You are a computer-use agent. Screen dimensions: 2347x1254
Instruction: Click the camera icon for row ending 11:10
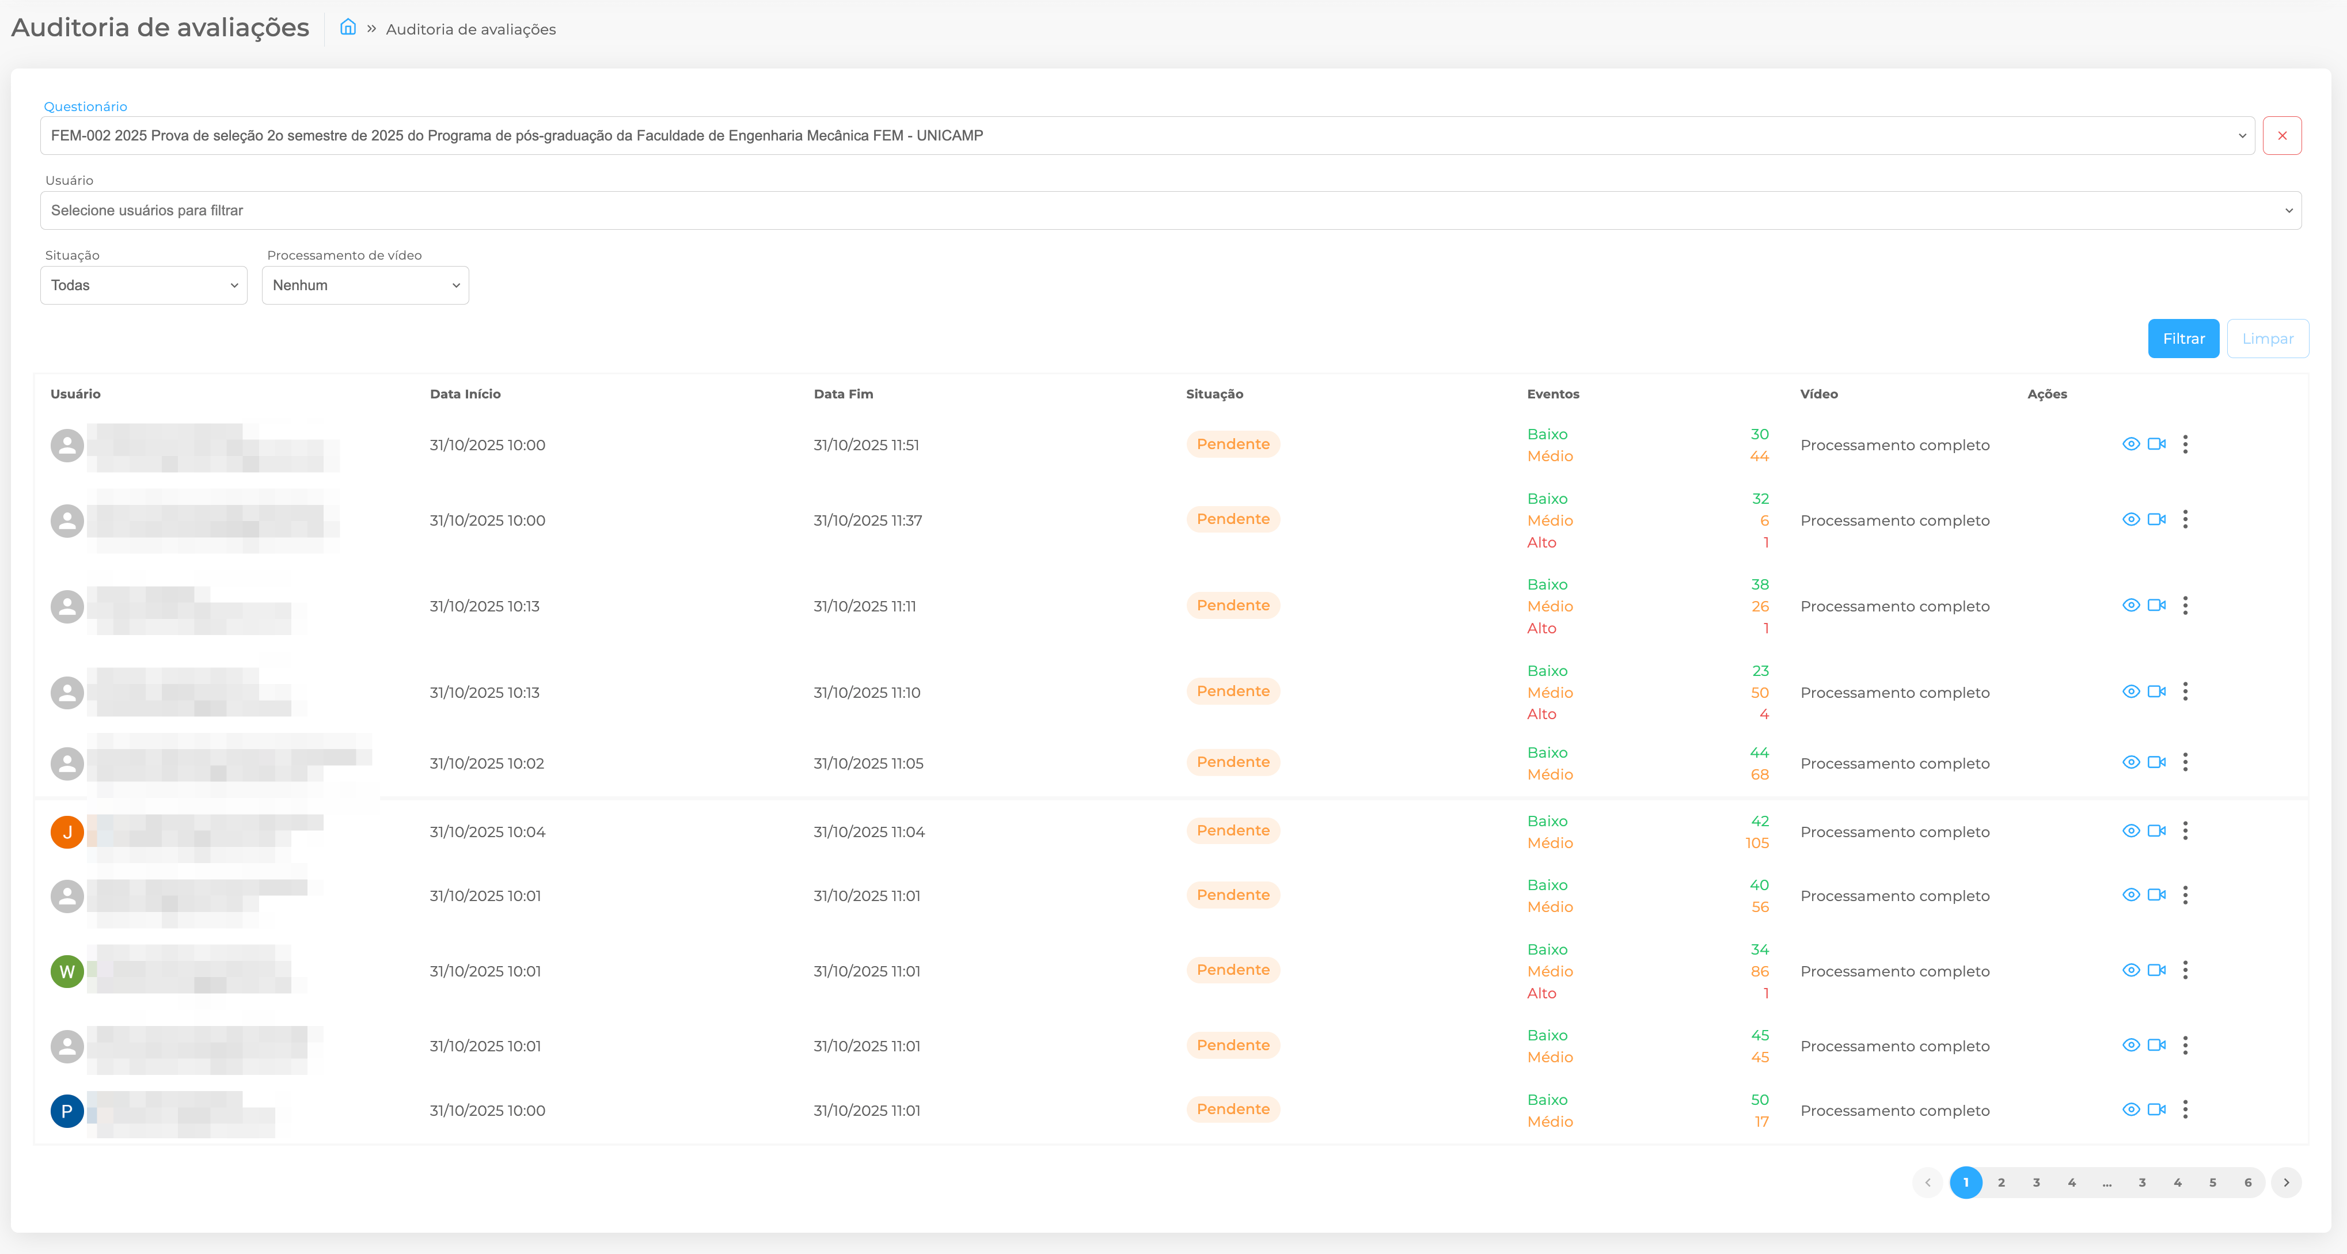click(2156, 691)
